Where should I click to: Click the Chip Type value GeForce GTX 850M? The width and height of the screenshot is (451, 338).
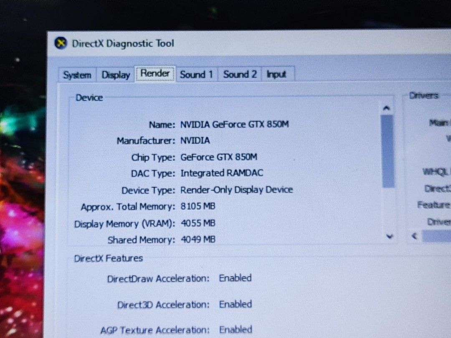(219, 157)
